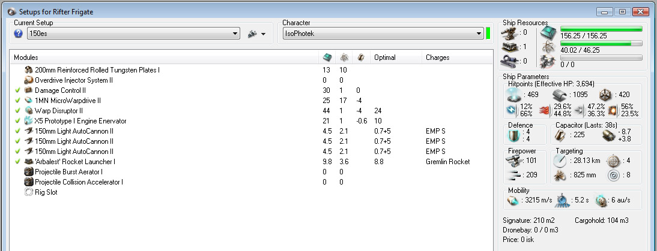Click the capacitor capacity icon showing 225
Image resolution: width=657 pixels, height=251 pixels.
pyautogui.click(x=561, y=135)
